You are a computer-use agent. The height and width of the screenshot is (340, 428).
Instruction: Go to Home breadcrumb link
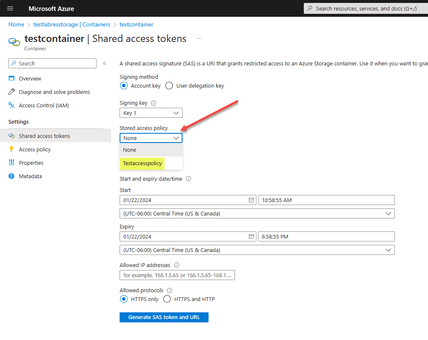[x=16, y=25]
